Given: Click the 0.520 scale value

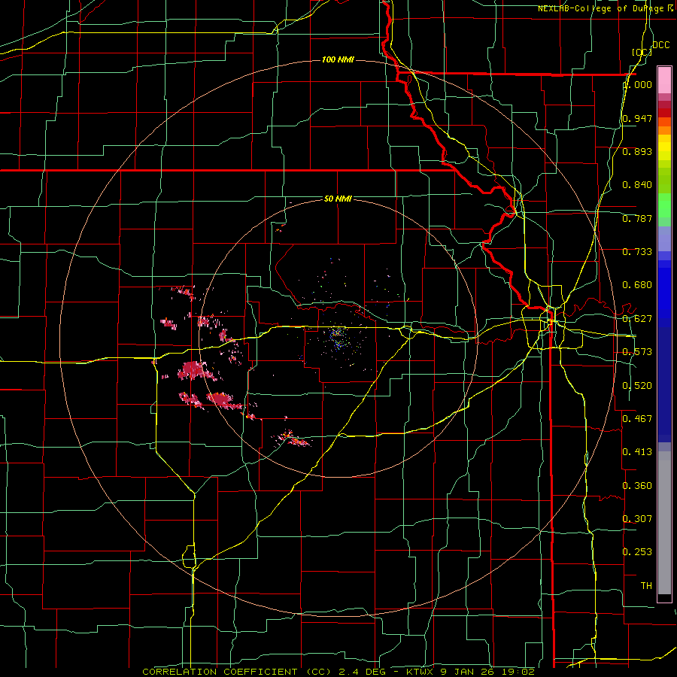Looking at the screenshot, I should [x=637, y=386].
